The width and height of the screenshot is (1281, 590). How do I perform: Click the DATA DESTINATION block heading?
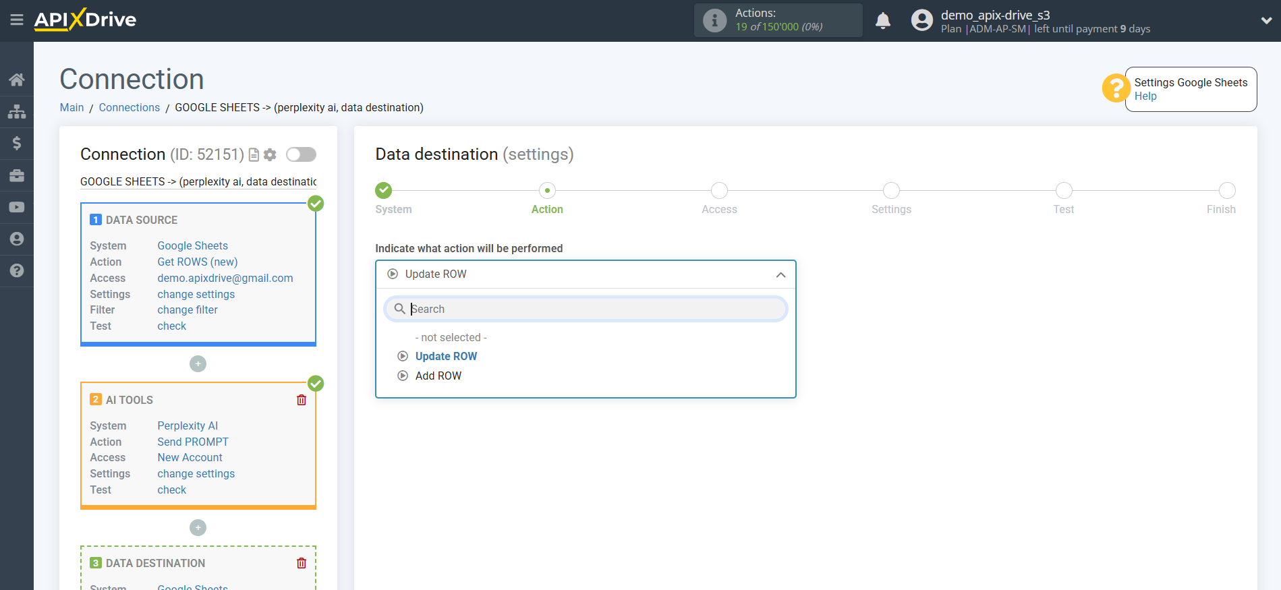[x=155, y=564]
